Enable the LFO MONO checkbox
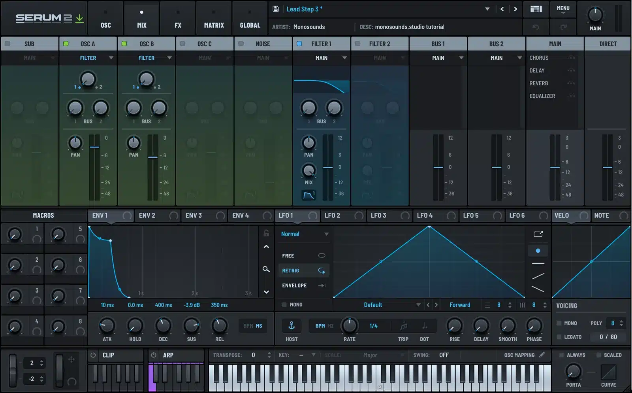632x393 pixels. [x=284, y=305]
